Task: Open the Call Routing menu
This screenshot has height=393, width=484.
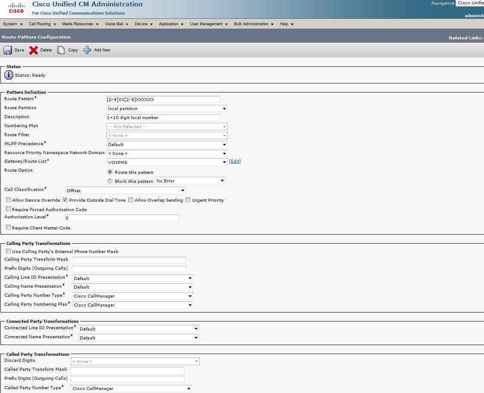Action: point(42,24)
